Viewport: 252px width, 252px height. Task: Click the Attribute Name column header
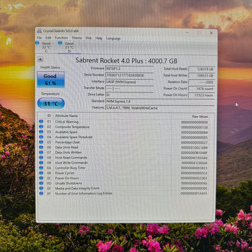coord(66,116)
